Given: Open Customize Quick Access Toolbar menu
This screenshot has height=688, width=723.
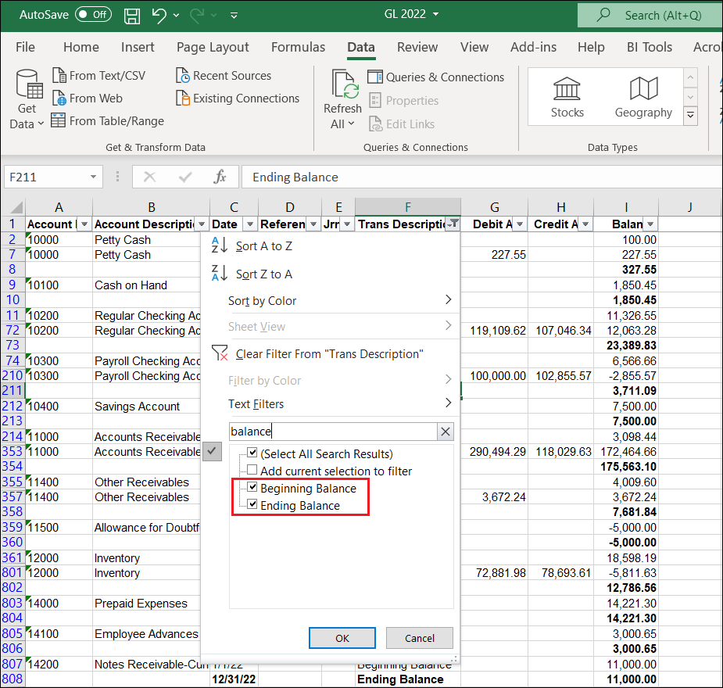Looking at the screenshot, I should tap(234, 16).
